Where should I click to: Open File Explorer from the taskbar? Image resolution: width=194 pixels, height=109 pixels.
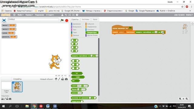(x=27, y=106)
